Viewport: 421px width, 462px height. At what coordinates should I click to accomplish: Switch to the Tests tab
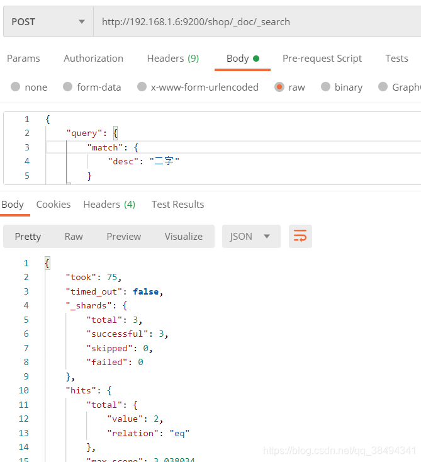396,59
